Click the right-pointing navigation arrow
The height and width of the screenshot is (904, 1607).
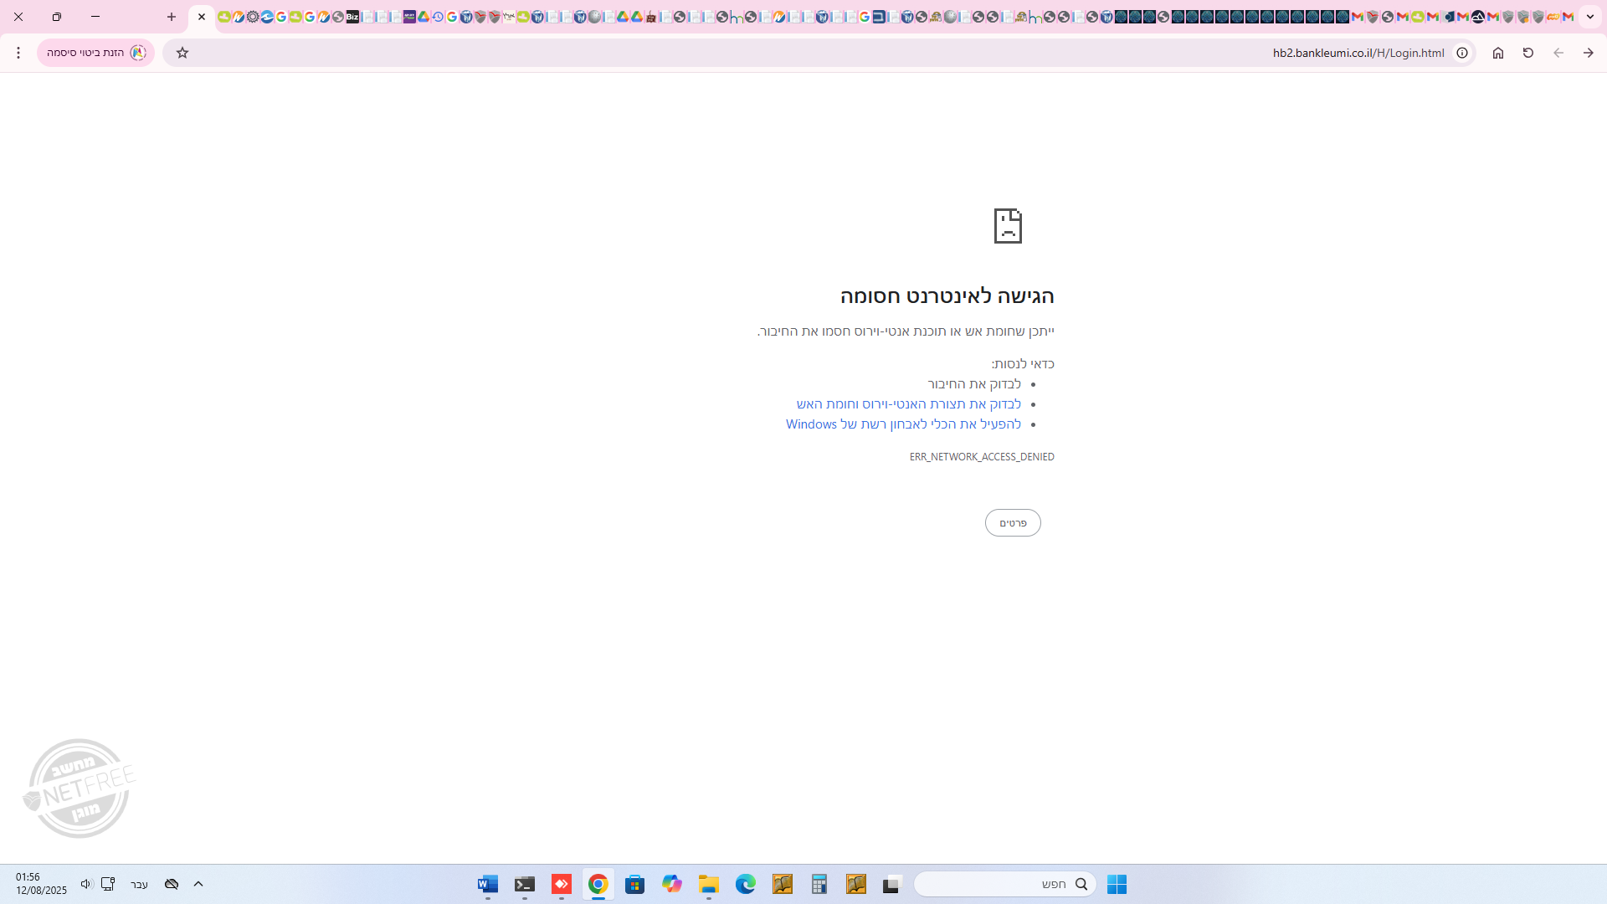[1589, 53]
